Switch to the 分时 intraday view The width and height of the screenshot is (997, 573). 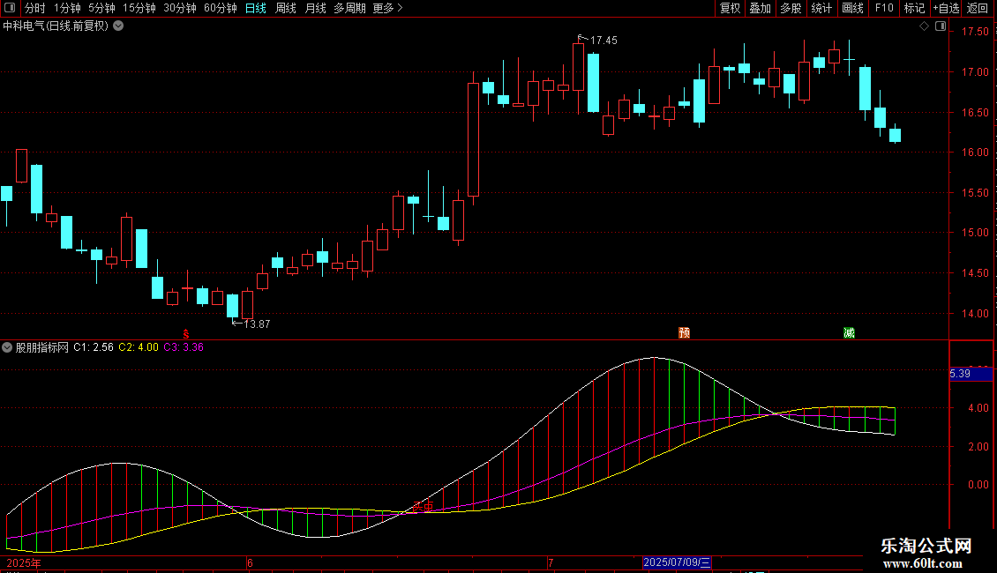point(35,8)
